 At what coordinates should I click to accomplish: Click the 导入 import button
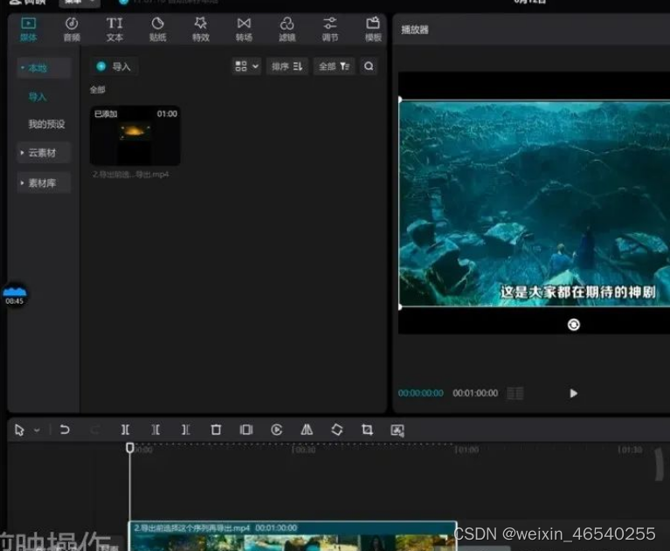pyautogui.click(x=114, y=66)
